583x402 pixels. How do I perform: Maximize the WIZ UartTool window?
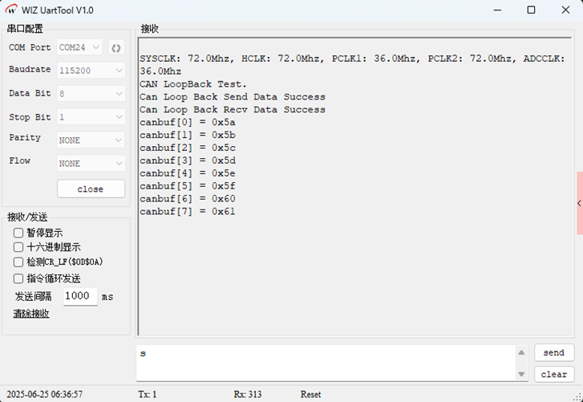pos(531,10)
